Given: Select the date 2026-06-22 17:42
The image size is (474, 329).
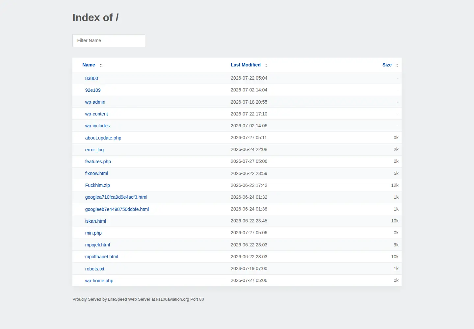Looking at the screenshot, I should pyautogui.click(x=249, y=185).
